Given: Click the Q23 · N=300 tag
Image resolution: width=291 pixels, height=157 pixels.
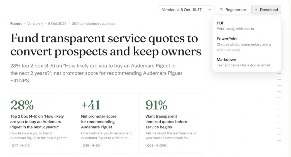Looking at the screenshot, I should (156, 146).
